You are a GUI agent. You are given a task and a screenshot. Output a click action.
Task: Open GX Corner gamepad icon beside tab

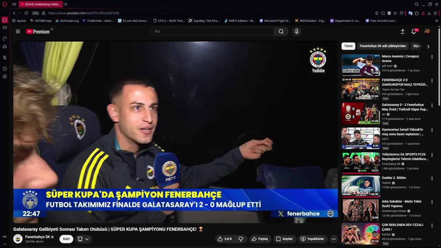pos(14,4)
